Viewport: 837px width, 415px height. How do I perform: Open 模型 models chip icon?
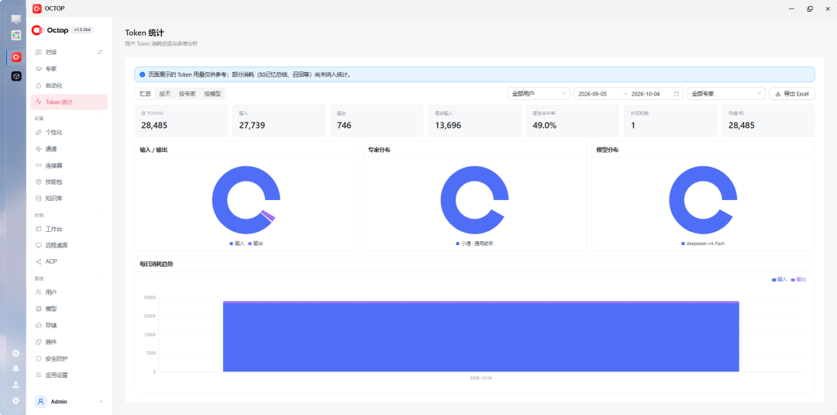(x=38, y=309)
